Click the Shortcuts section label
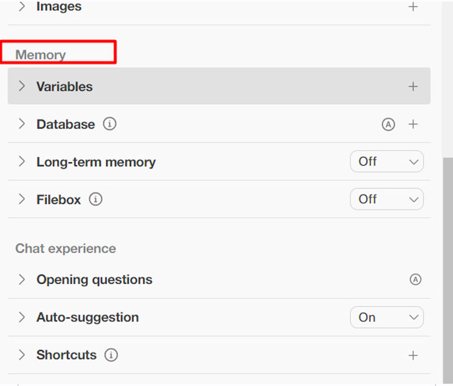 (x=66, y=355)
